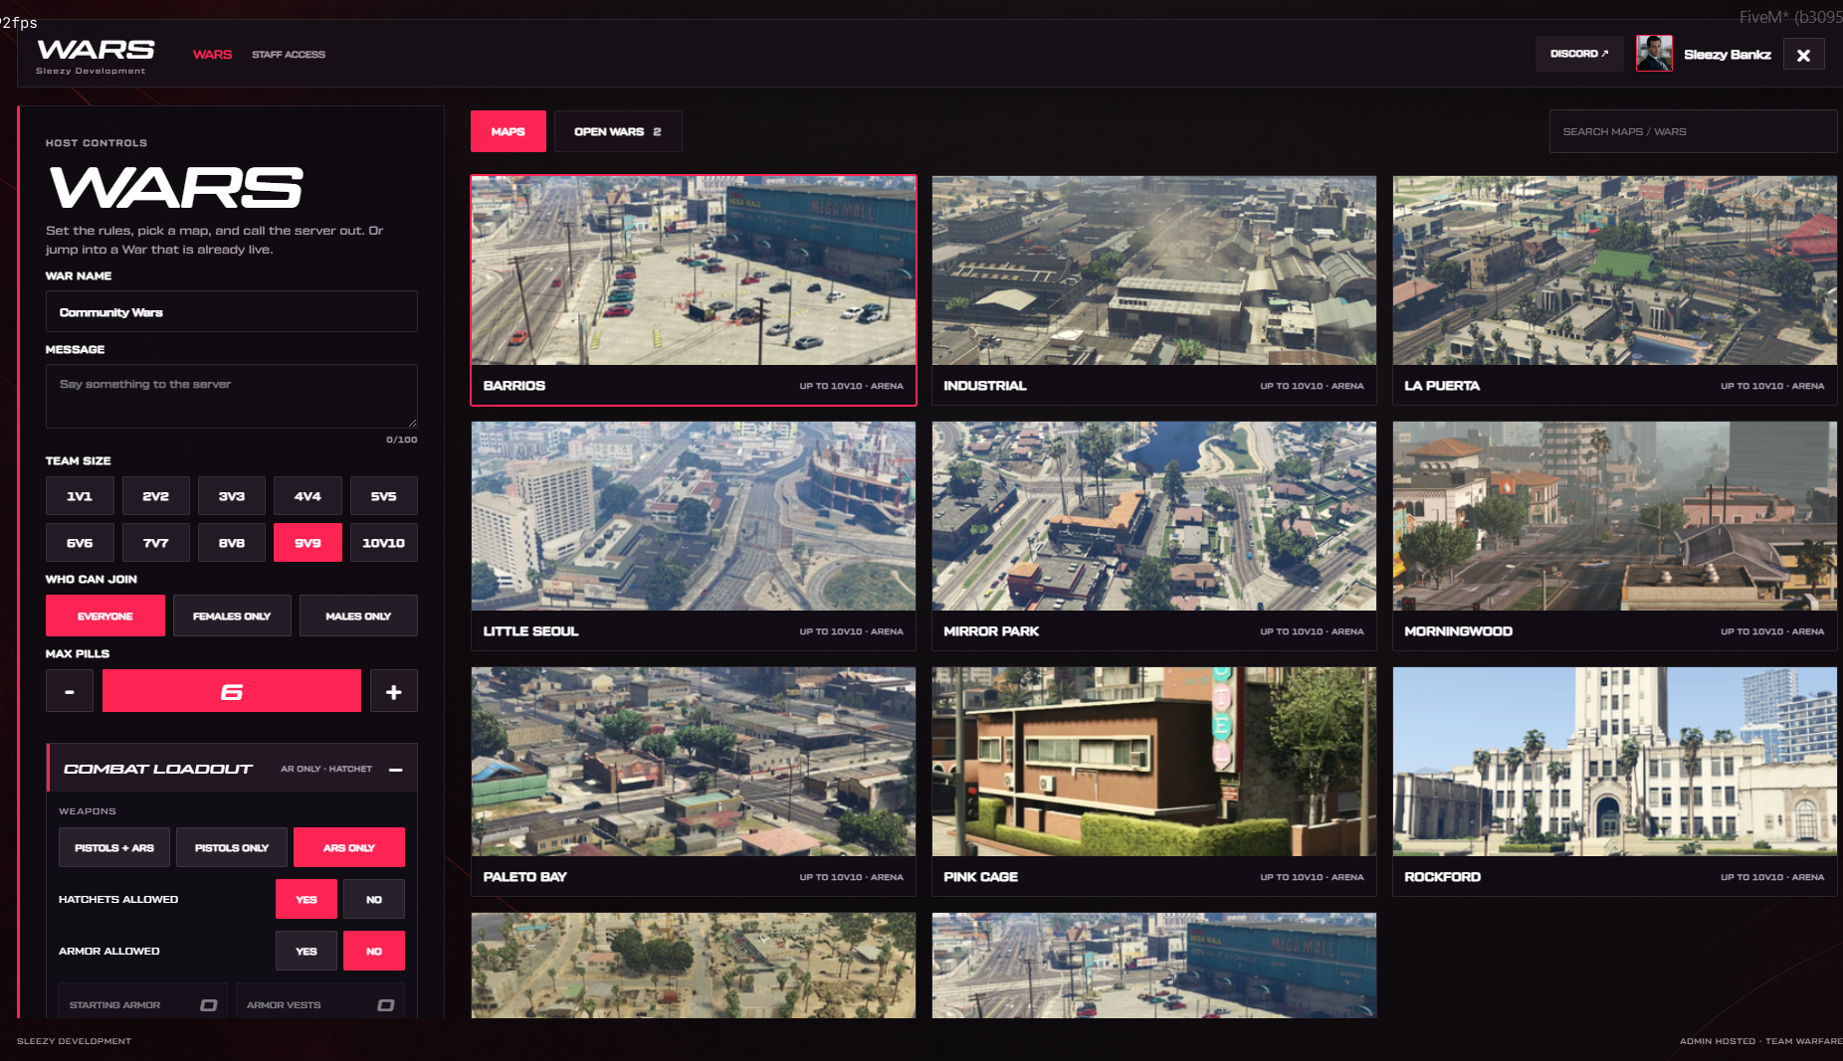Select the Paleto Bay map card

pyautogui.click(x=694, y=782)
